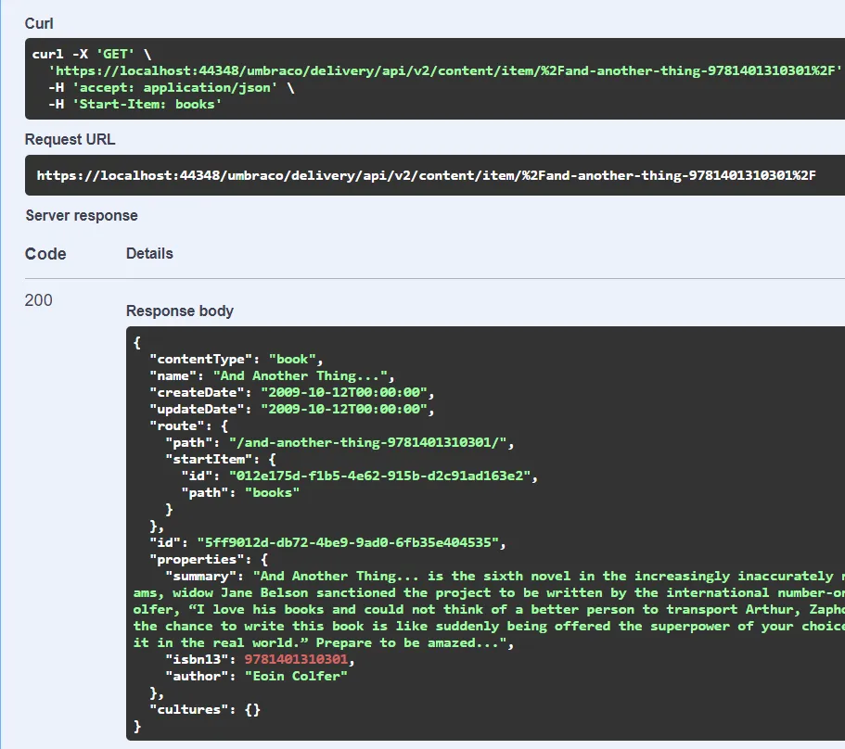
Task: Click the contentType "book" value
Action: [295, 359]
